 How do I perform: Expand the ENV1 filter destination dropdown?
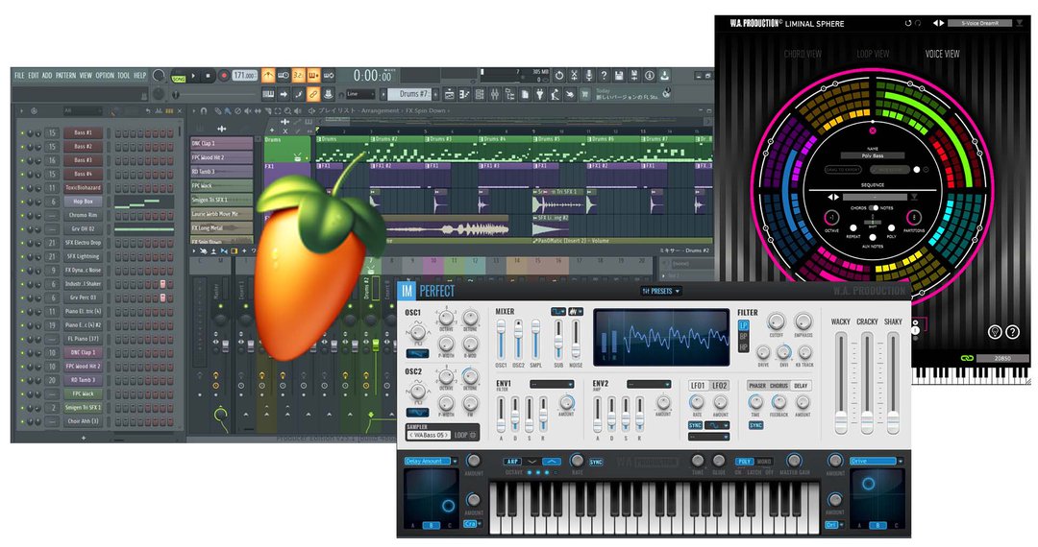pos(551,384)
